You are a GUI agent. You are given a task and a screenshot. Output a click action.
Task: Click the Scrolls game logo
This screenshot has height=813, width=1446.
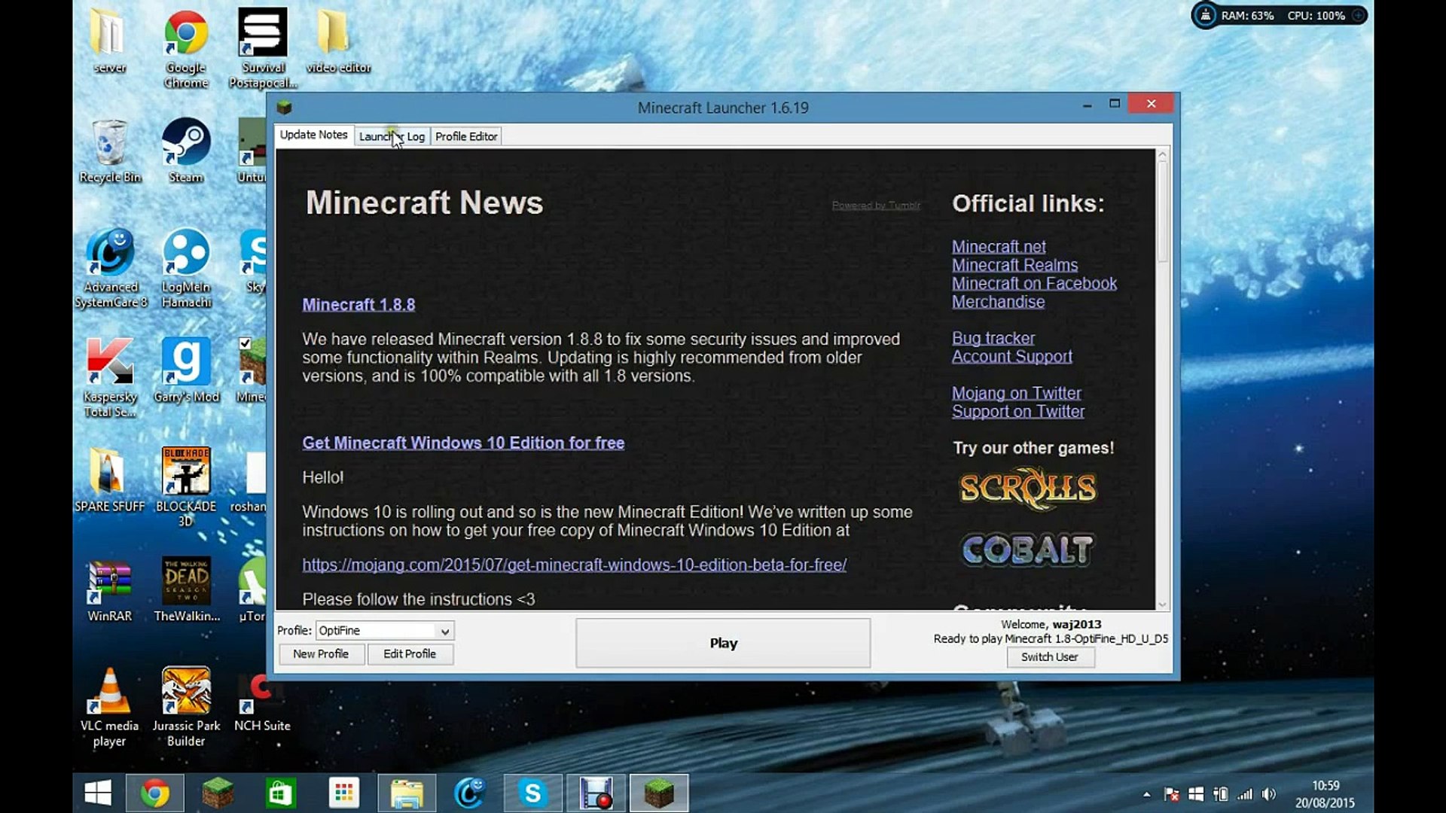(x=1027, y=489)
